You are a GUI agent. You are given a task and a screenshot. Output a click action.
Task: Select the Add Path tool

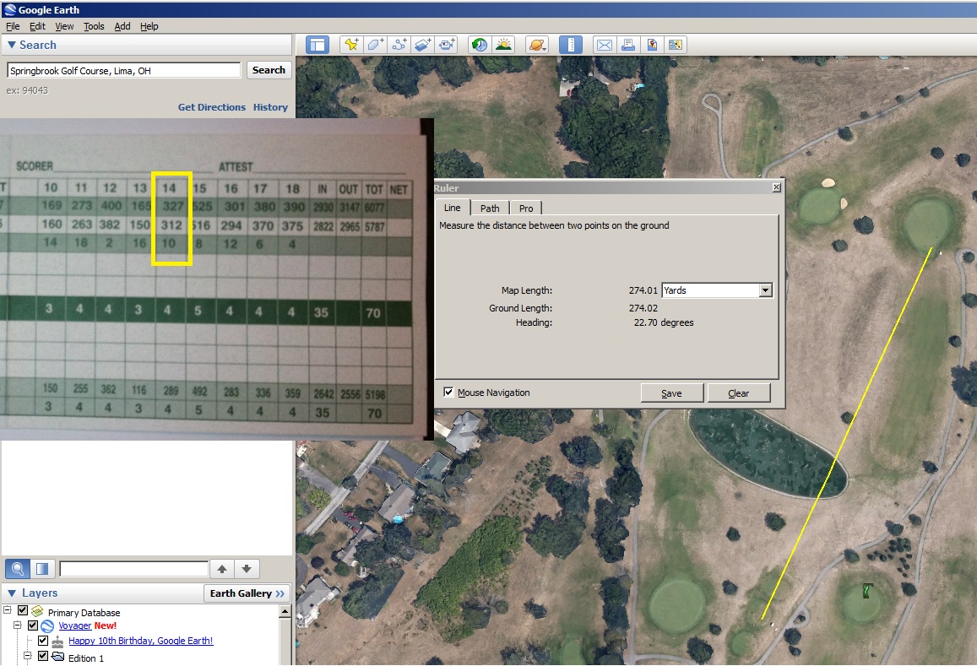[399, 45]
